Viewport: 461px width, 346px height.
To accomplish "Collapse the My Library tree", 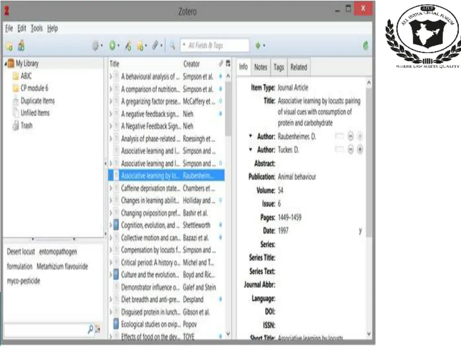I will (x=5, y=63).
